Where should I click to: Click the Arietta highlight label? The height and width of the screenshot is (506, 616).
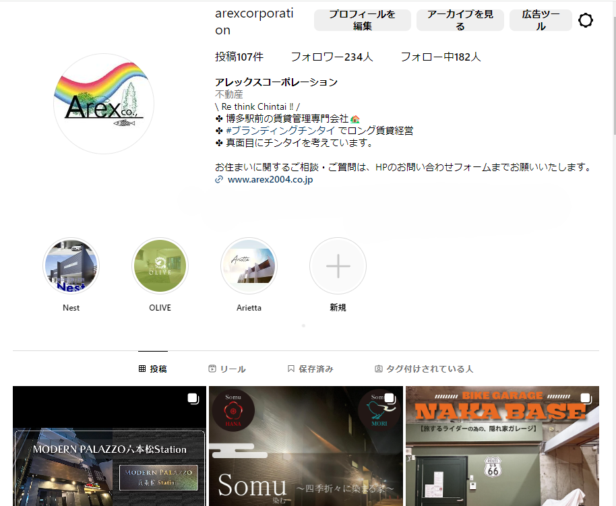click(x=249, y=308)
